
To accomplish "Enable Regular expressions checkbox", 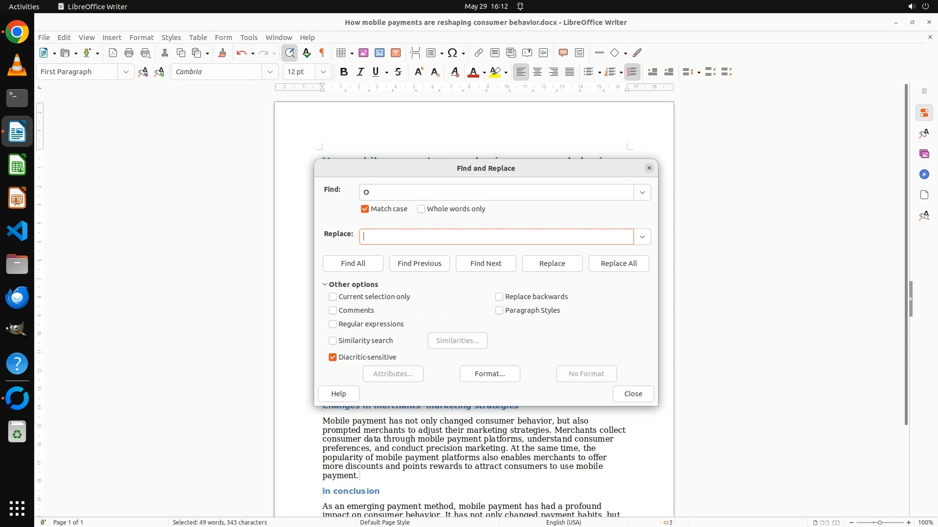I will coord(333,324).
